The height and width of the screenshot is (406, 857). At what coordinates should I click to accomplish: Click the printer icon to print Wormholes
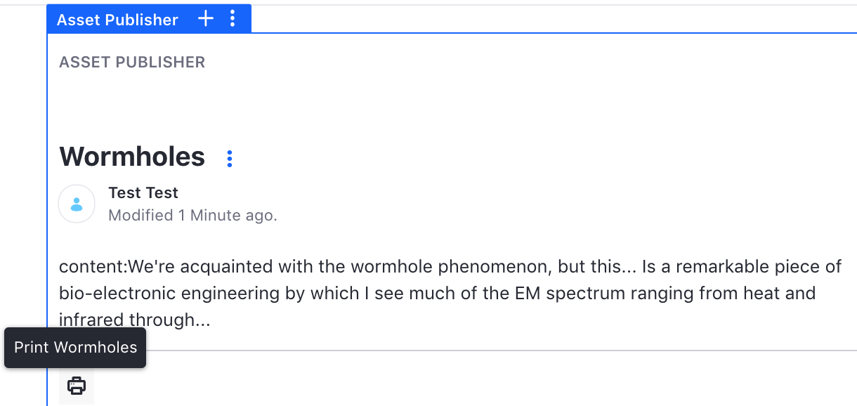coord(76,386)
